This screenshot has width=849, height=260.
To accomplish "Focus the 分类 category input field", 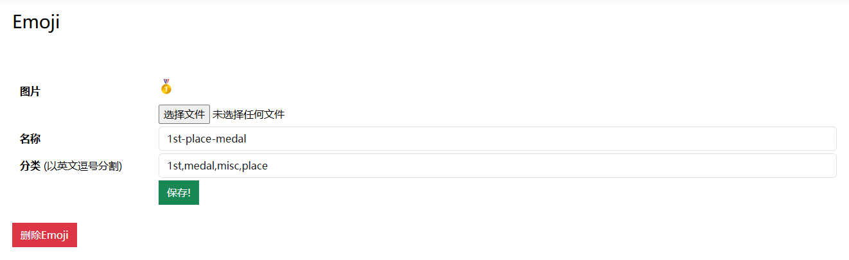I will pos(497,166).
